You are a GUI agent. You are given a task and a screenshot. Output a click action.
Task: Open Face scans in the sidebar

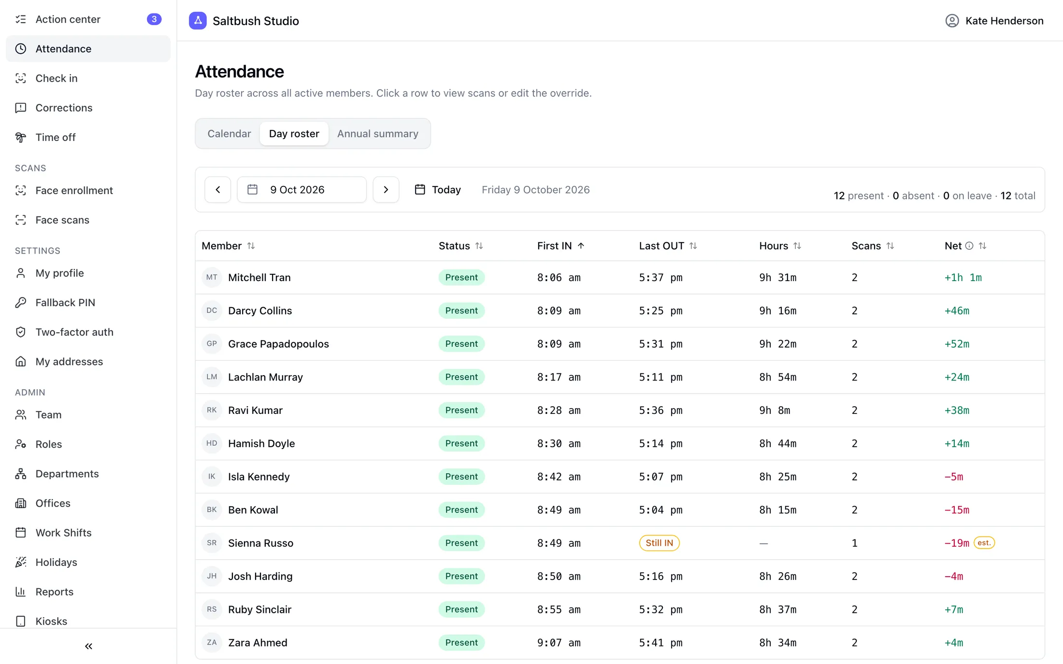(88, 220)
